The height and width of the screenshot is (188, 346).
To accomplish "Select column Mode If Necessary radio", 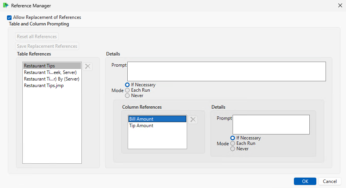I will point(233,138).
